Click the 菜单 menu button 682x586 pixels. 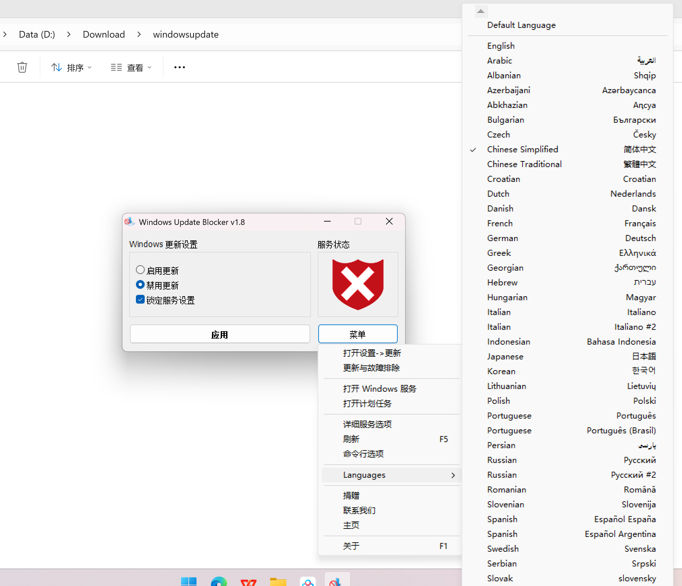(x=358, y=334)
